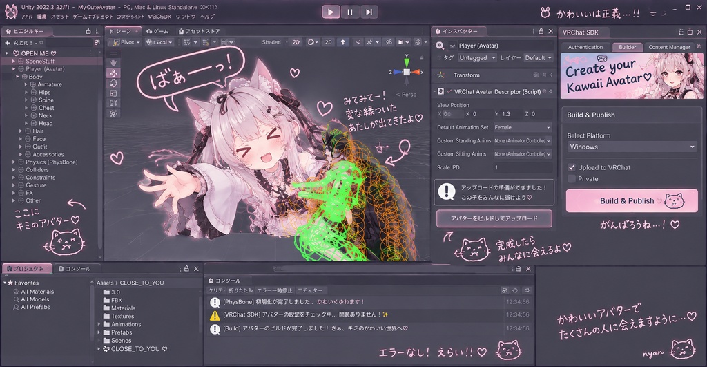Click the Builder tab button in VRChat SDK
This screenshot has height=367, width=707.
point(627,47)
